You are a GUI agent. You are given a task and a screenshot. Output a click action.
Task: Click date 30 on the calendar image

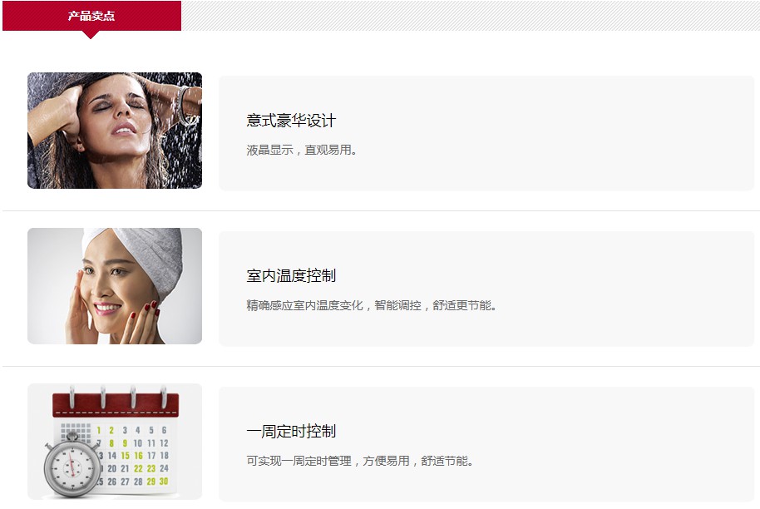164,482
